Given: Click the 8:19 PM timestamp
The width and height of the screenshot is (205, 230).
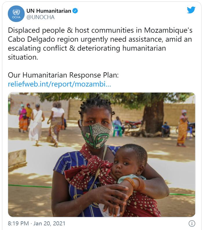Looking at the screenshot, I should (18, 224).
